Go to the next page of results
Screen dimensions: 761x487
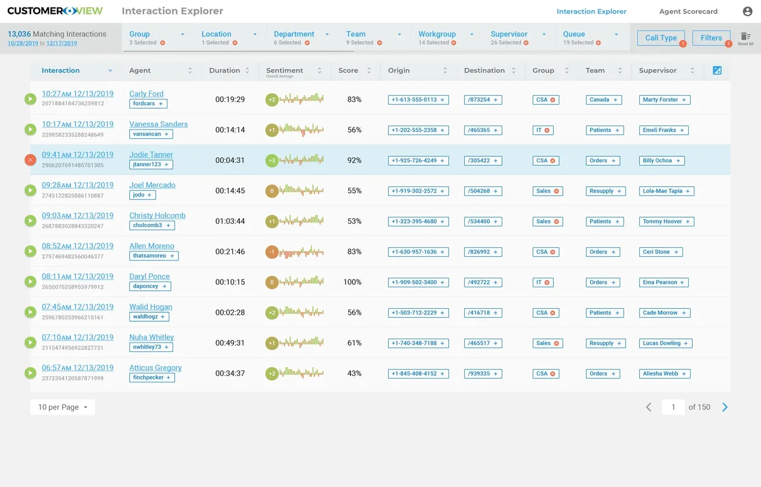click(x=725, y=407)
